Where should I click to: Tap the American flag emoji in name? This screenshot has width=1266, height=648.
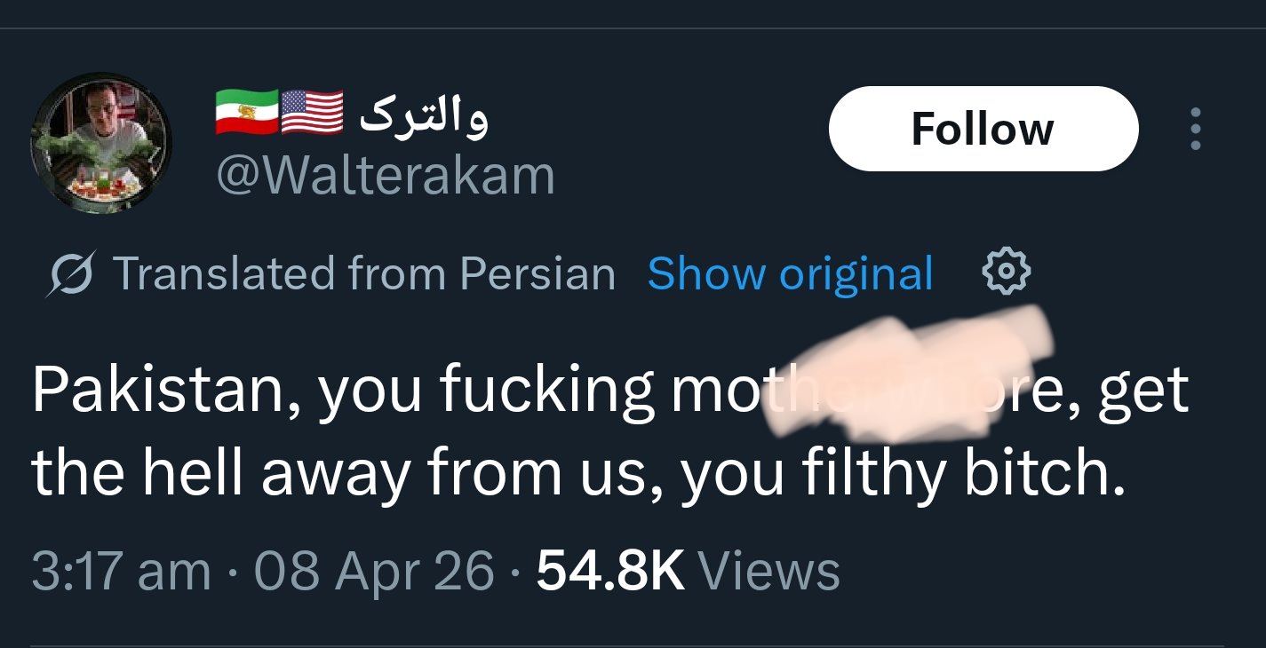point(313,113)
